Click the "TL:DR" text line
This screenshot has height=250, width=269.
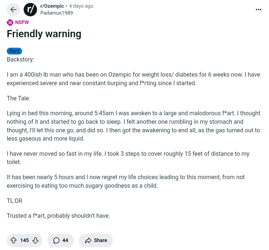click(15, 201)
